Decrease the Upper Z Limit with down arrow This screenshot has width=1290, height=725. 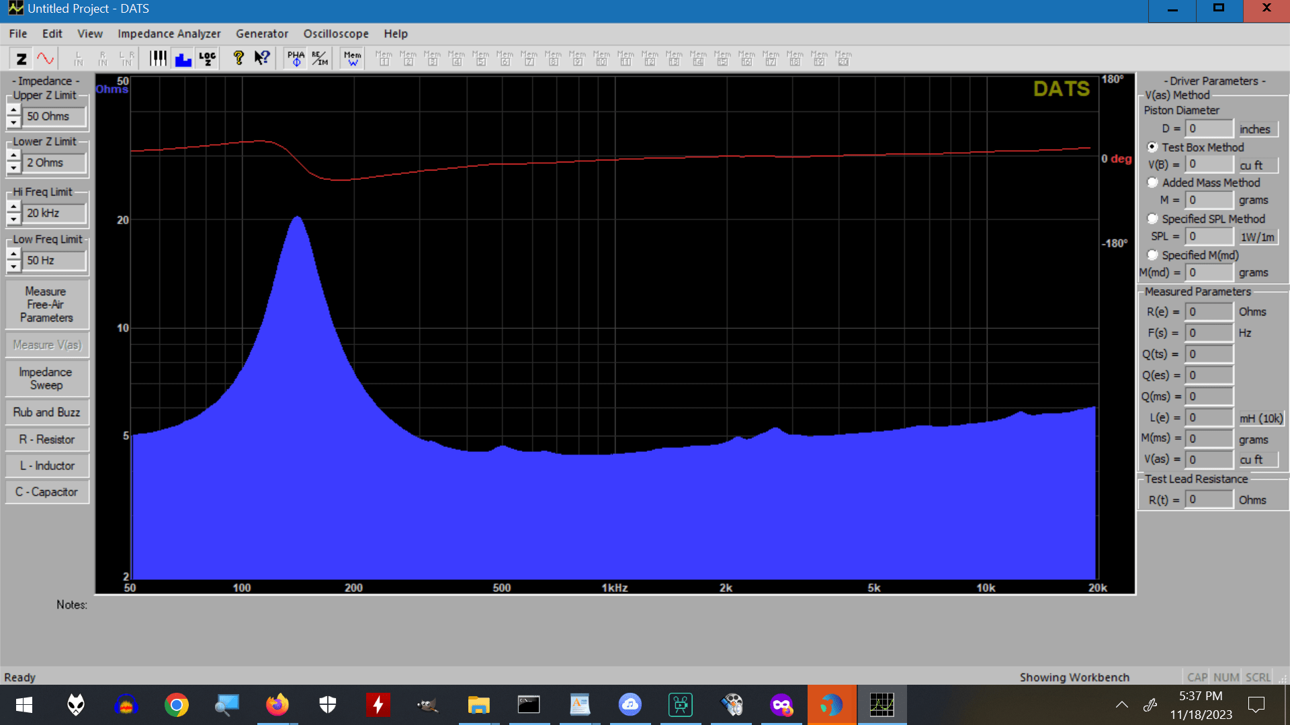(13, 122)
